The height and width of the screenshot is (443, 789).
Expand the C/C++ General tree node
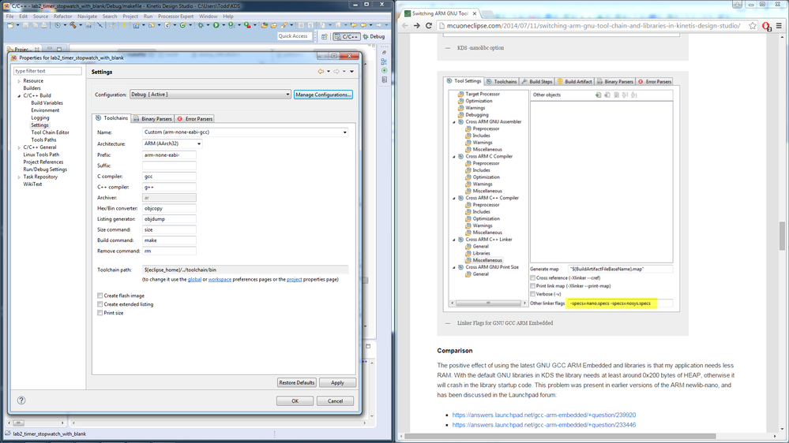[19, 147]
